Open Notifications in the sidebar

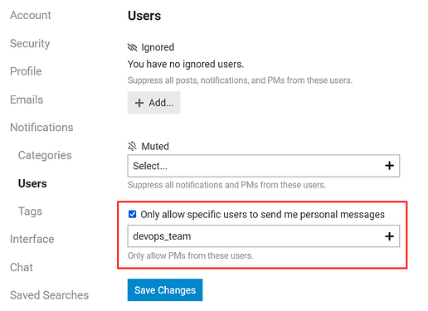[x=41, y=128]
